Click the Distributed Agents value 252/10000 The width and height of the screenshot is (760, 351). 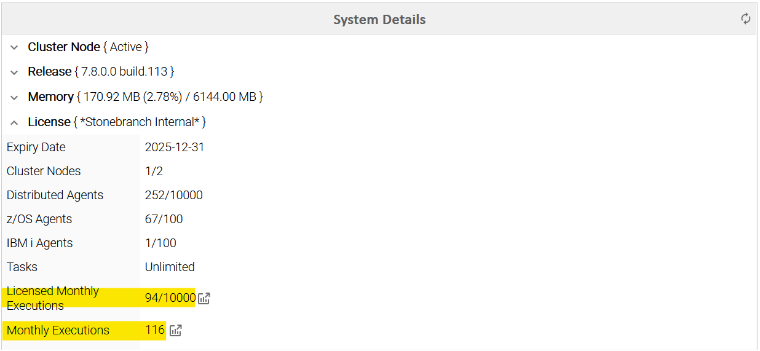coord(174,195)
